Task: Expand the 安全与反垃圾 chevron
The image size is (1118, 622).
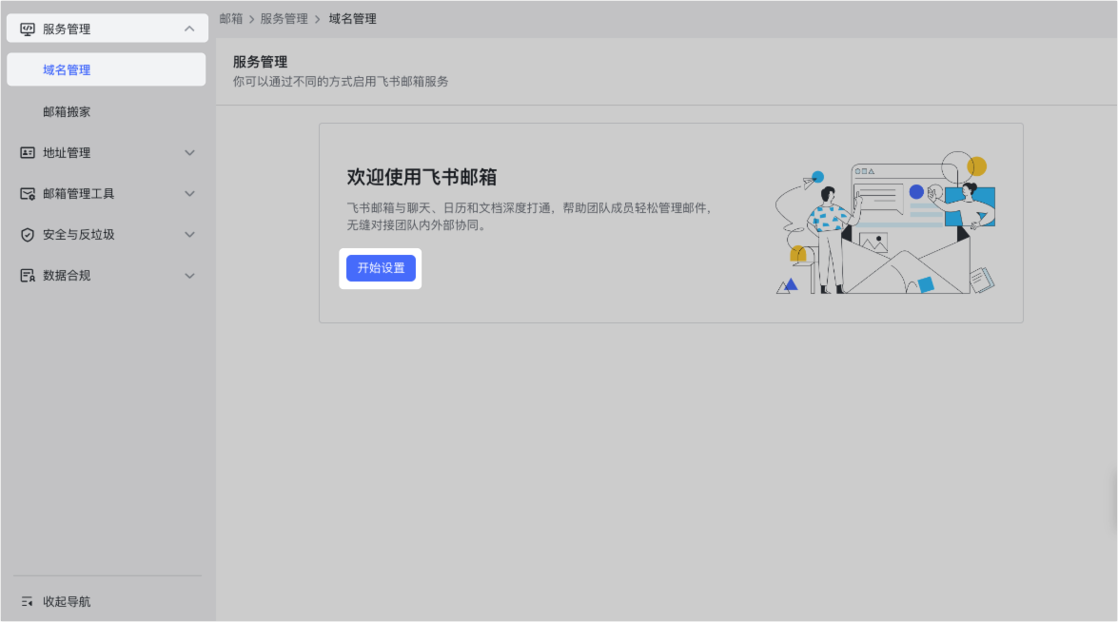Action: click(189, 234)
